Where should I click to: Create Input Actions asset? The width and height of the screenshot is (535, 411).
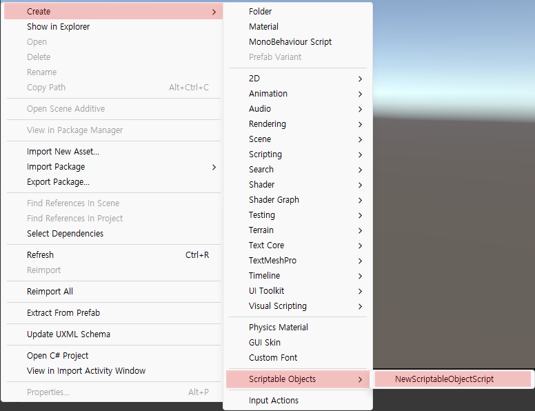[x=298, y=401]
